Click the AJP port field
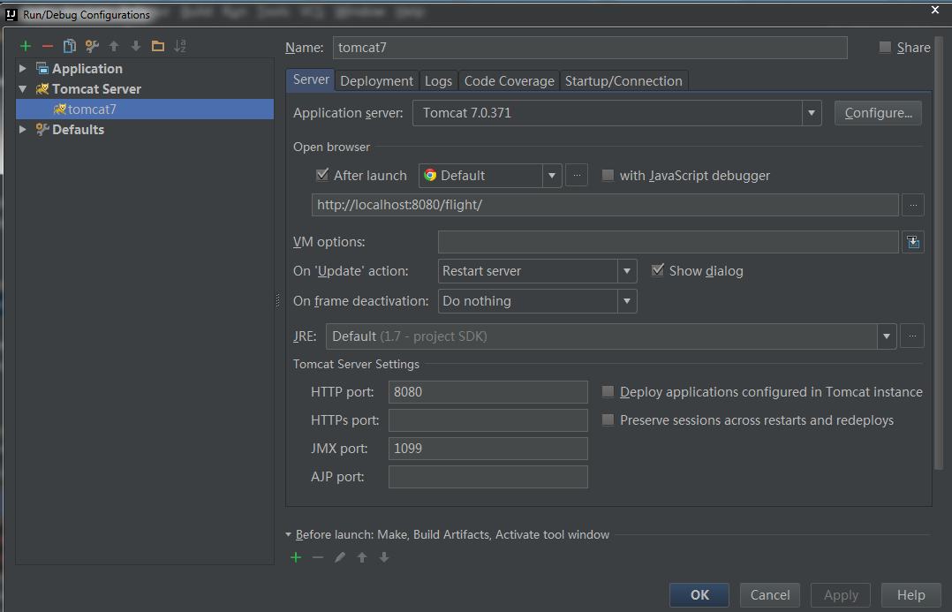The height and width of the screenshot is (612, 952). [488, 477]
